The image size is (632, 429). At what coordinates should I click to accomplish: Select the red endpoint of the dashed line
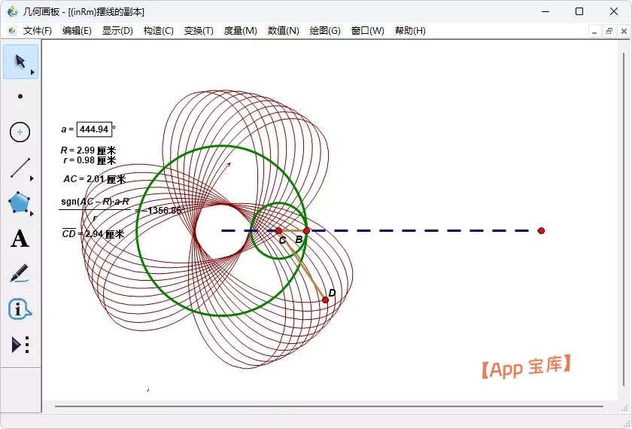[x=541, y=230]
